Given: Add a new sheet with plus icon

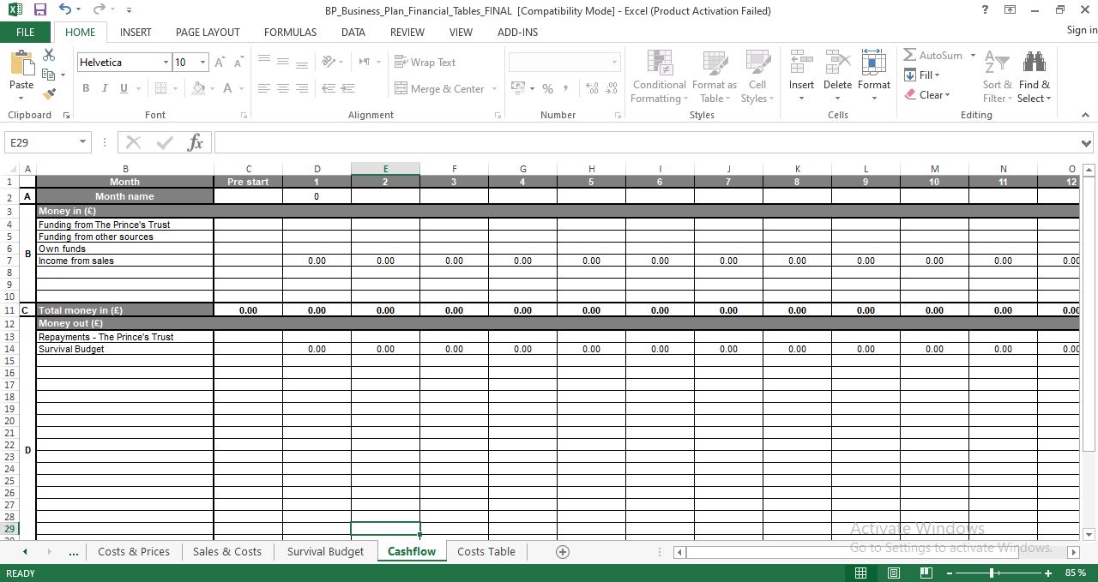Looking at the screenshot, I should coord(563,552).
